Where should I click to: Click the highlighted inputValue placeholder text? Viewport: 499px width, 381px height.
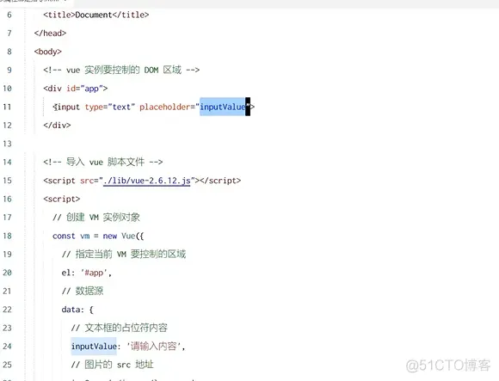click(223, 107)
